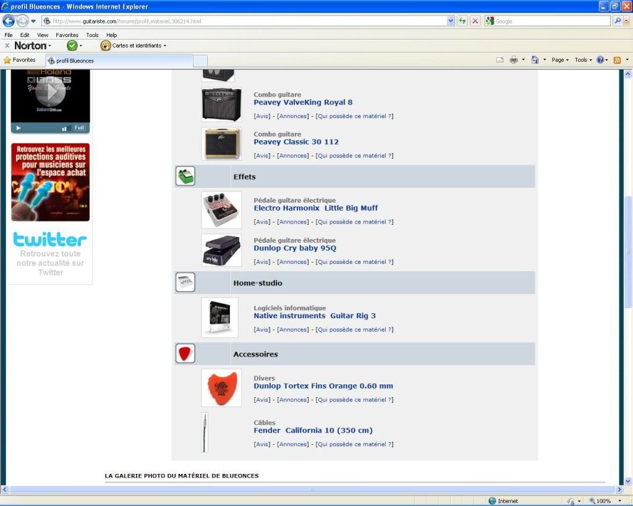Click the Stop loading X icon
The height and width of the screenshot is (506, 633).
tap(475, 21)
